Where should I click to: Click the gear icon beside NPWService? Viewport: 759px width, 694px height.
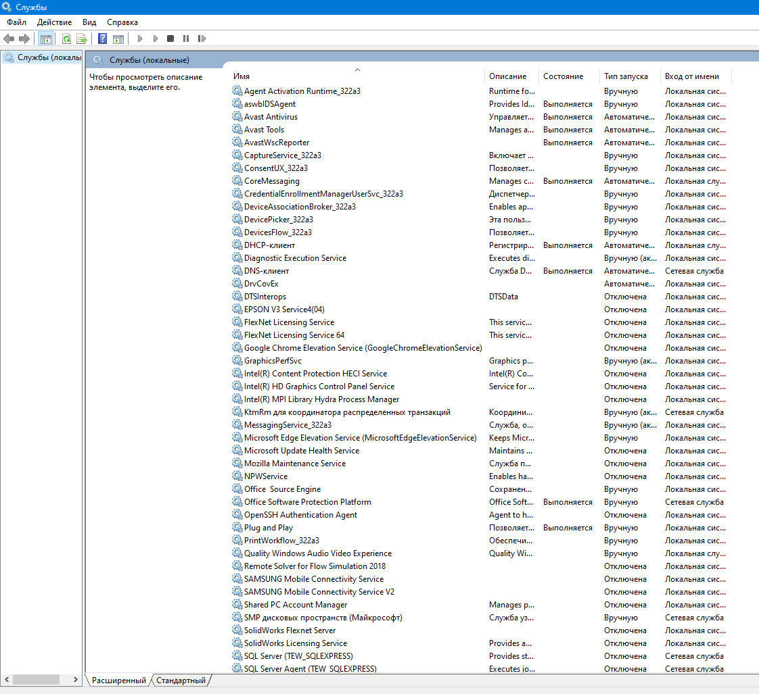coord(237,476)
